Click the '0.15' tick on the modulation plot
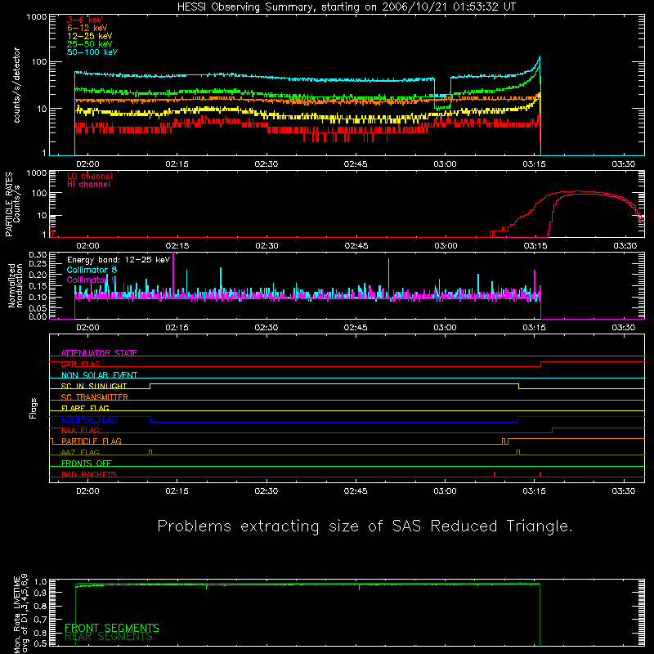 pyautogui.click(x=38, y=286)
